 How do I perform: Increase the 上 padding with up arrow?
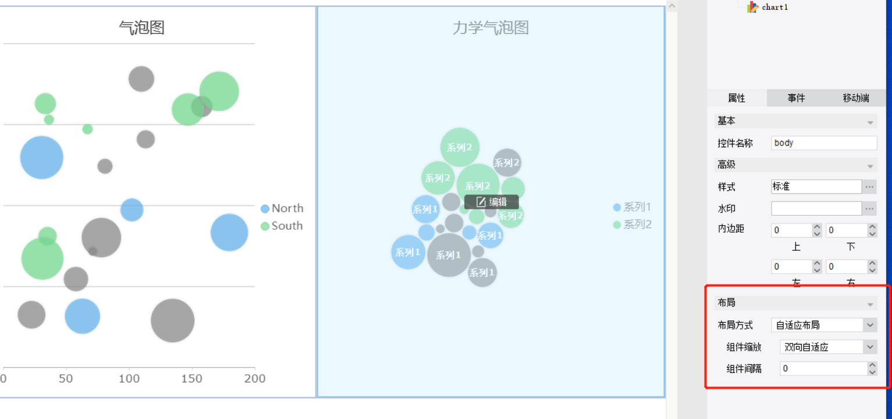click(817, 227)
